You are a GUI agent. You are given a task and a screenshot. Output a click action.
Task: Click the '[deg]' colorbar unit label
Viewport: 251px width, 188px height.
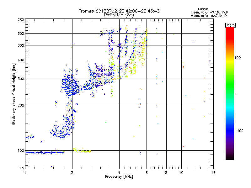click(230, 25)
